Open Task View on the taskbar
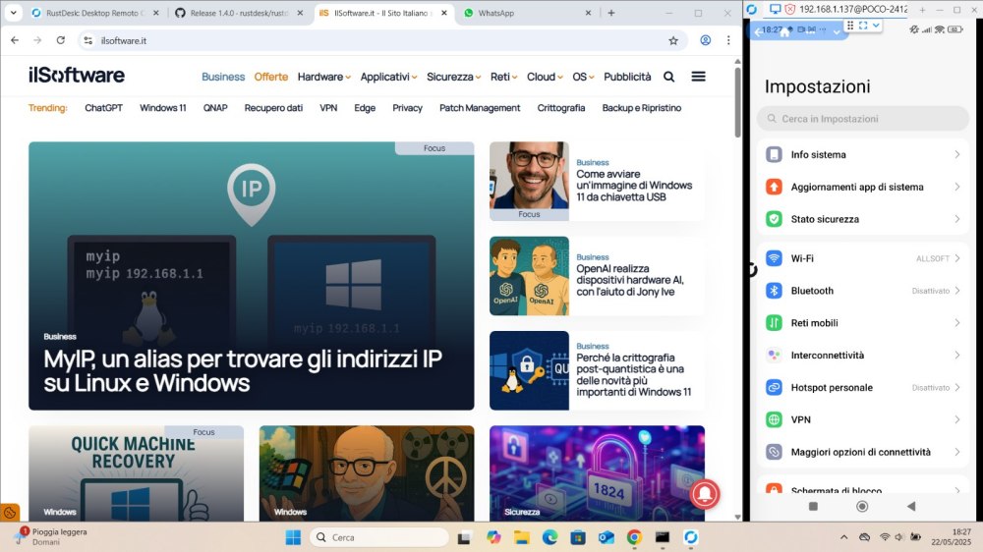This screenshot has height=552, width=983. coord(465,537)
